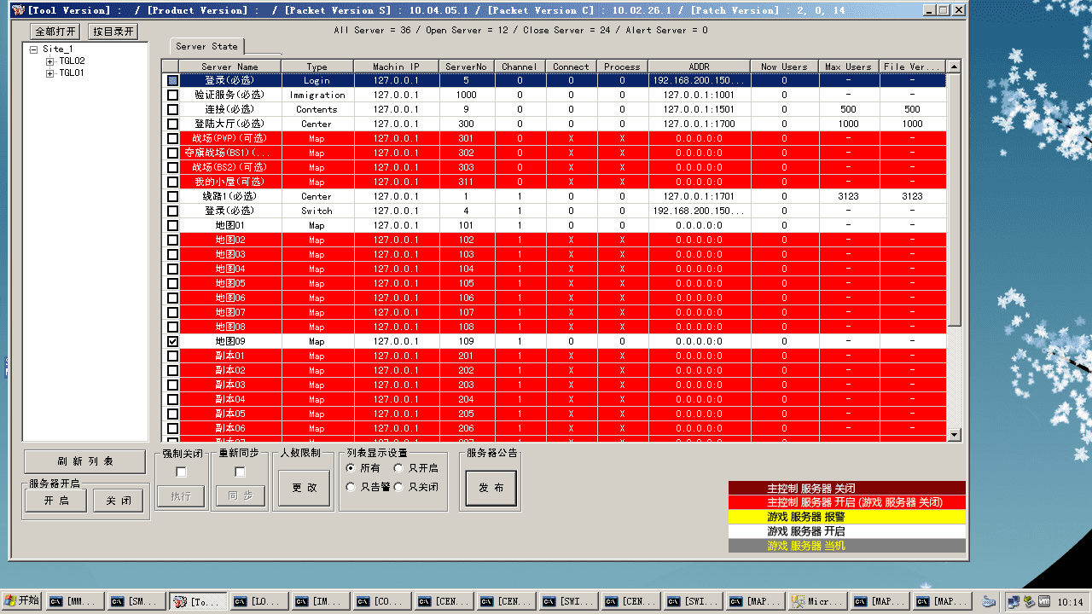
Task: Click the 开始 Start button
Action: (x=21, y=601)
